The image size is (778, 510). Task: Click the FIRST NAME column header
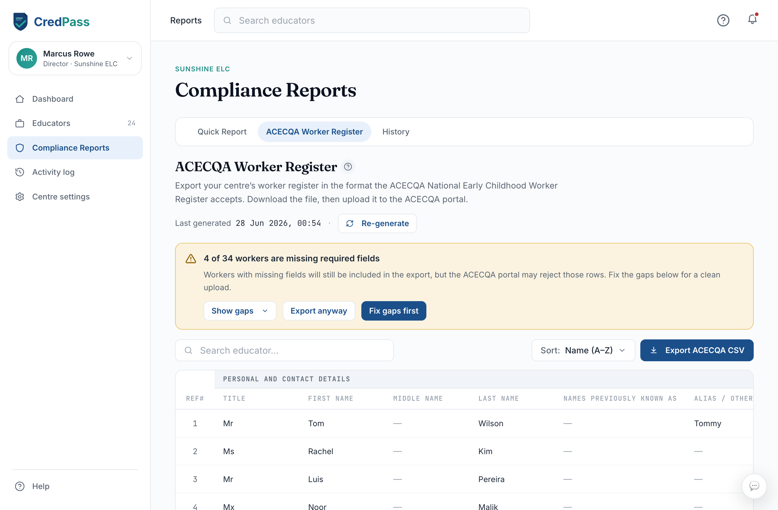(x=330, y=398)
